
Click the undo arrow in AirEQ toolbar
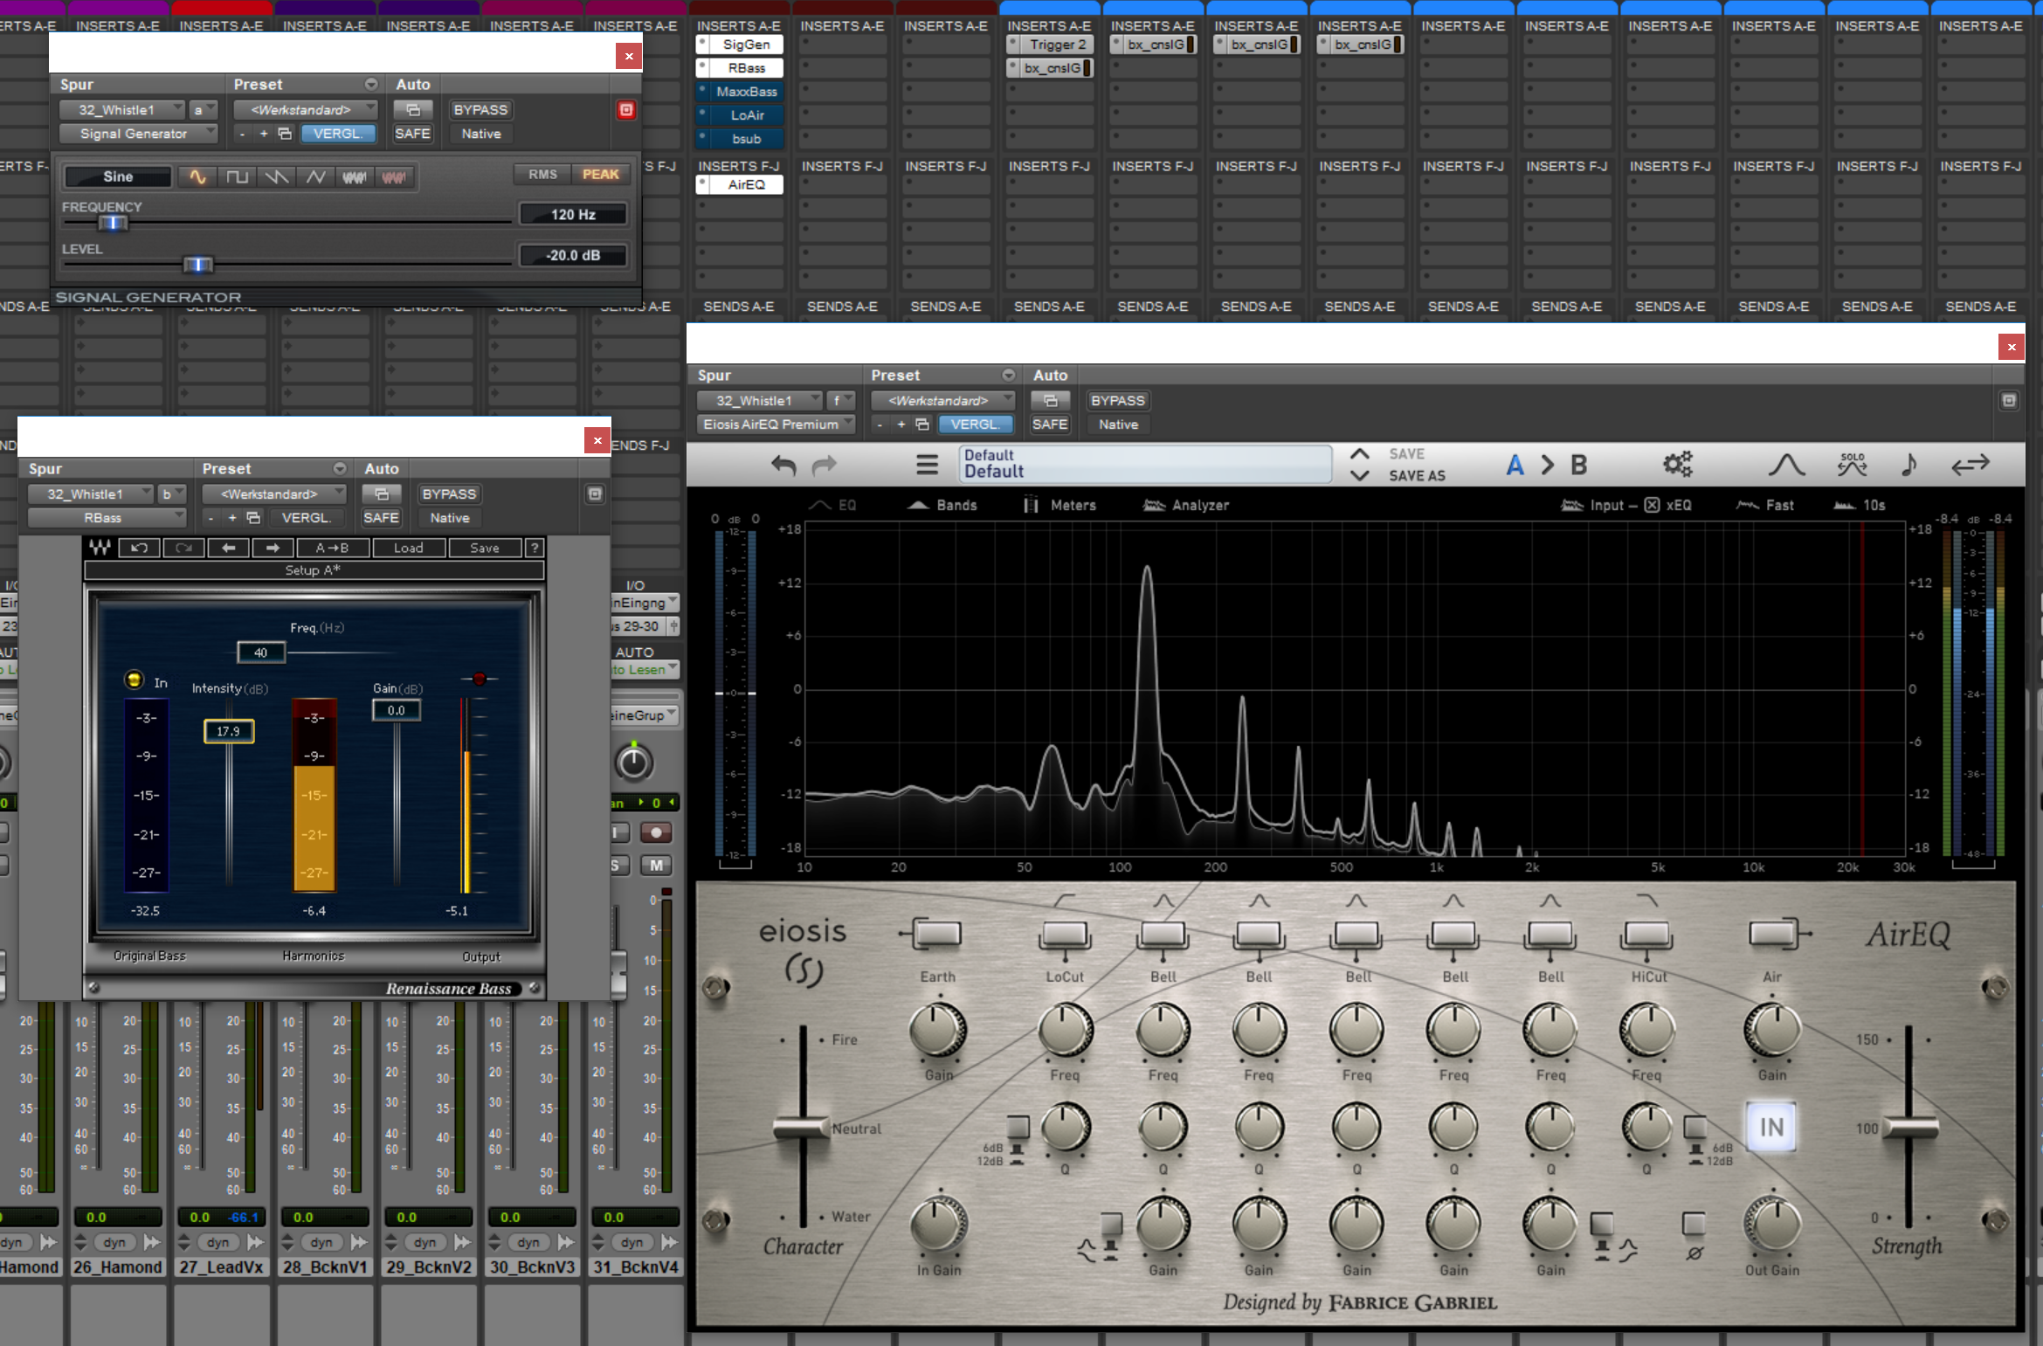[783, 466]
